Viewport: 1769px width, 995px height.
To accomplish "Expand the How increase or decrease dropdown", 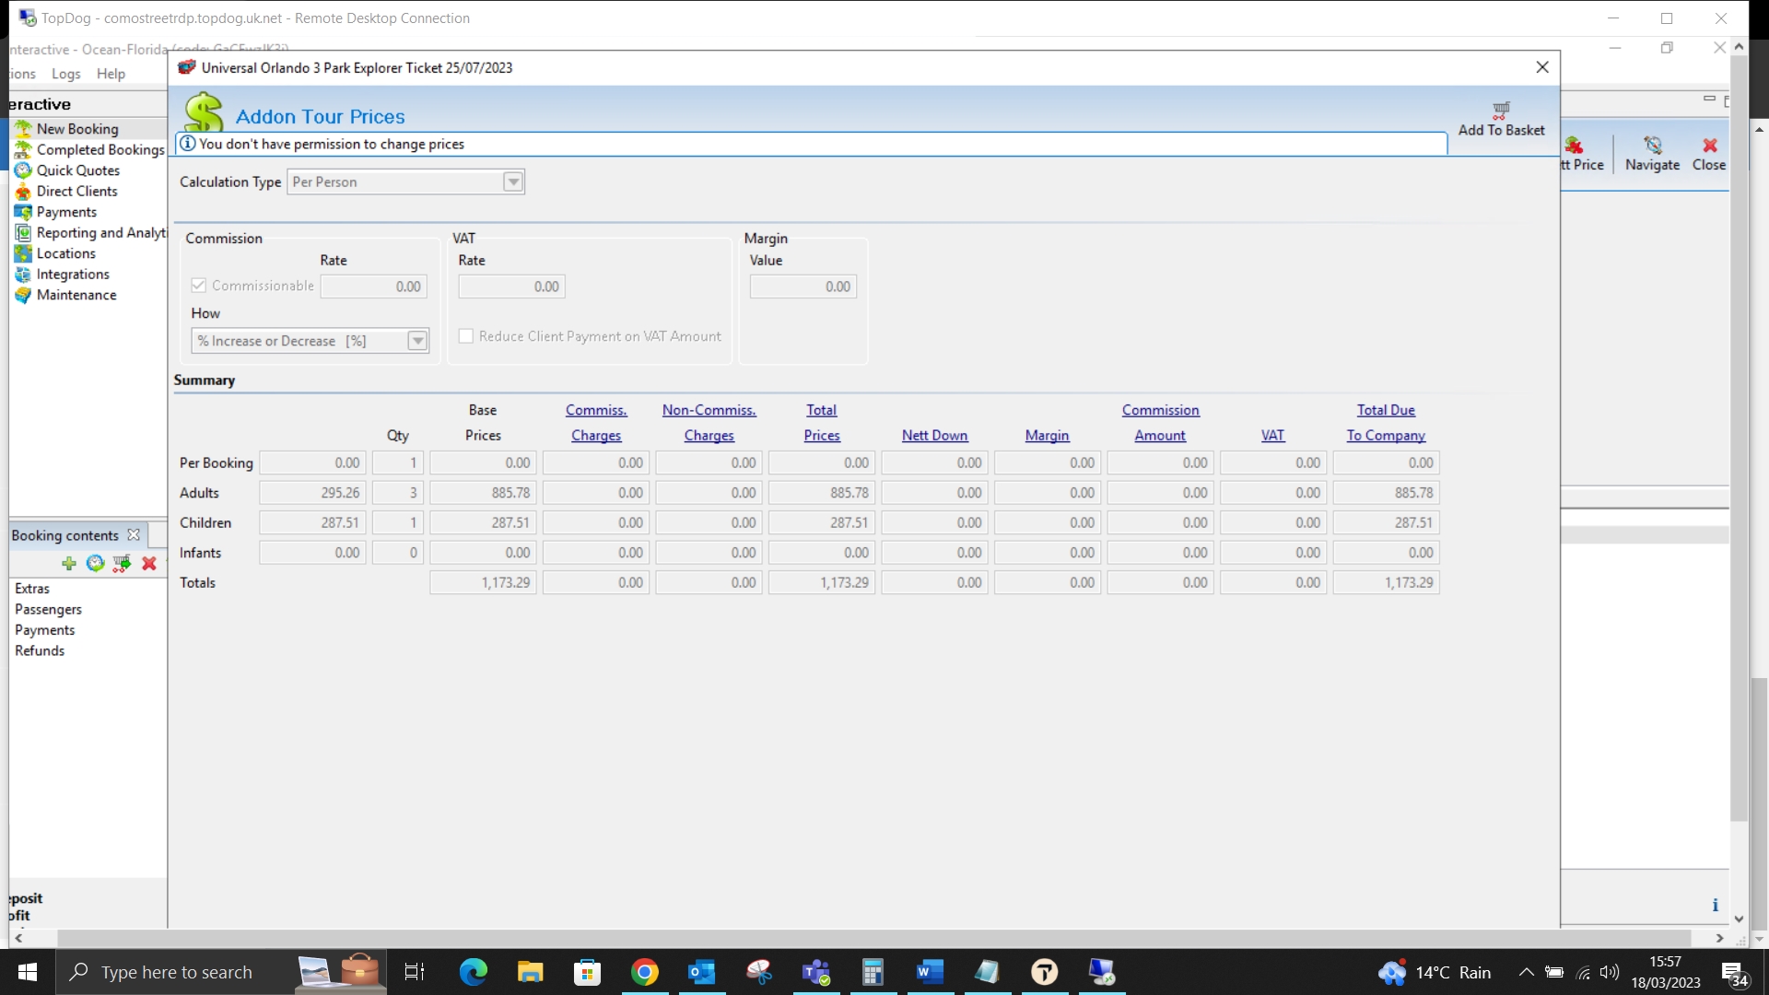I will point(417,341).
